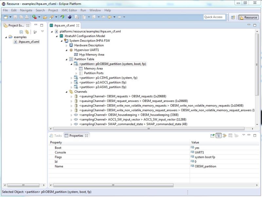Toggle Show Advanced Properties filter icon
Viewport: 262px width, 197px height.
coord(224,136)
